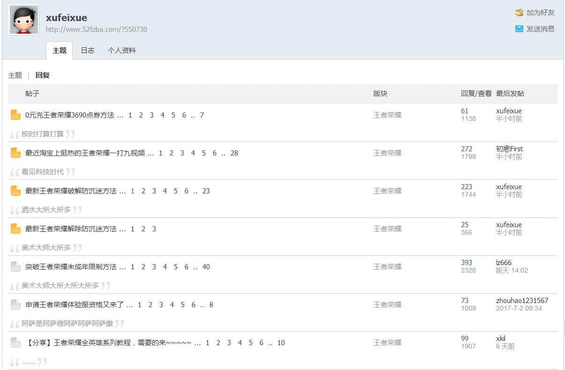Image resolution: width=565 pixels, height=370 pixels.
Task: Go to page 10 of 全英雄系列教程 thread
Action: (x=281, y=343)
